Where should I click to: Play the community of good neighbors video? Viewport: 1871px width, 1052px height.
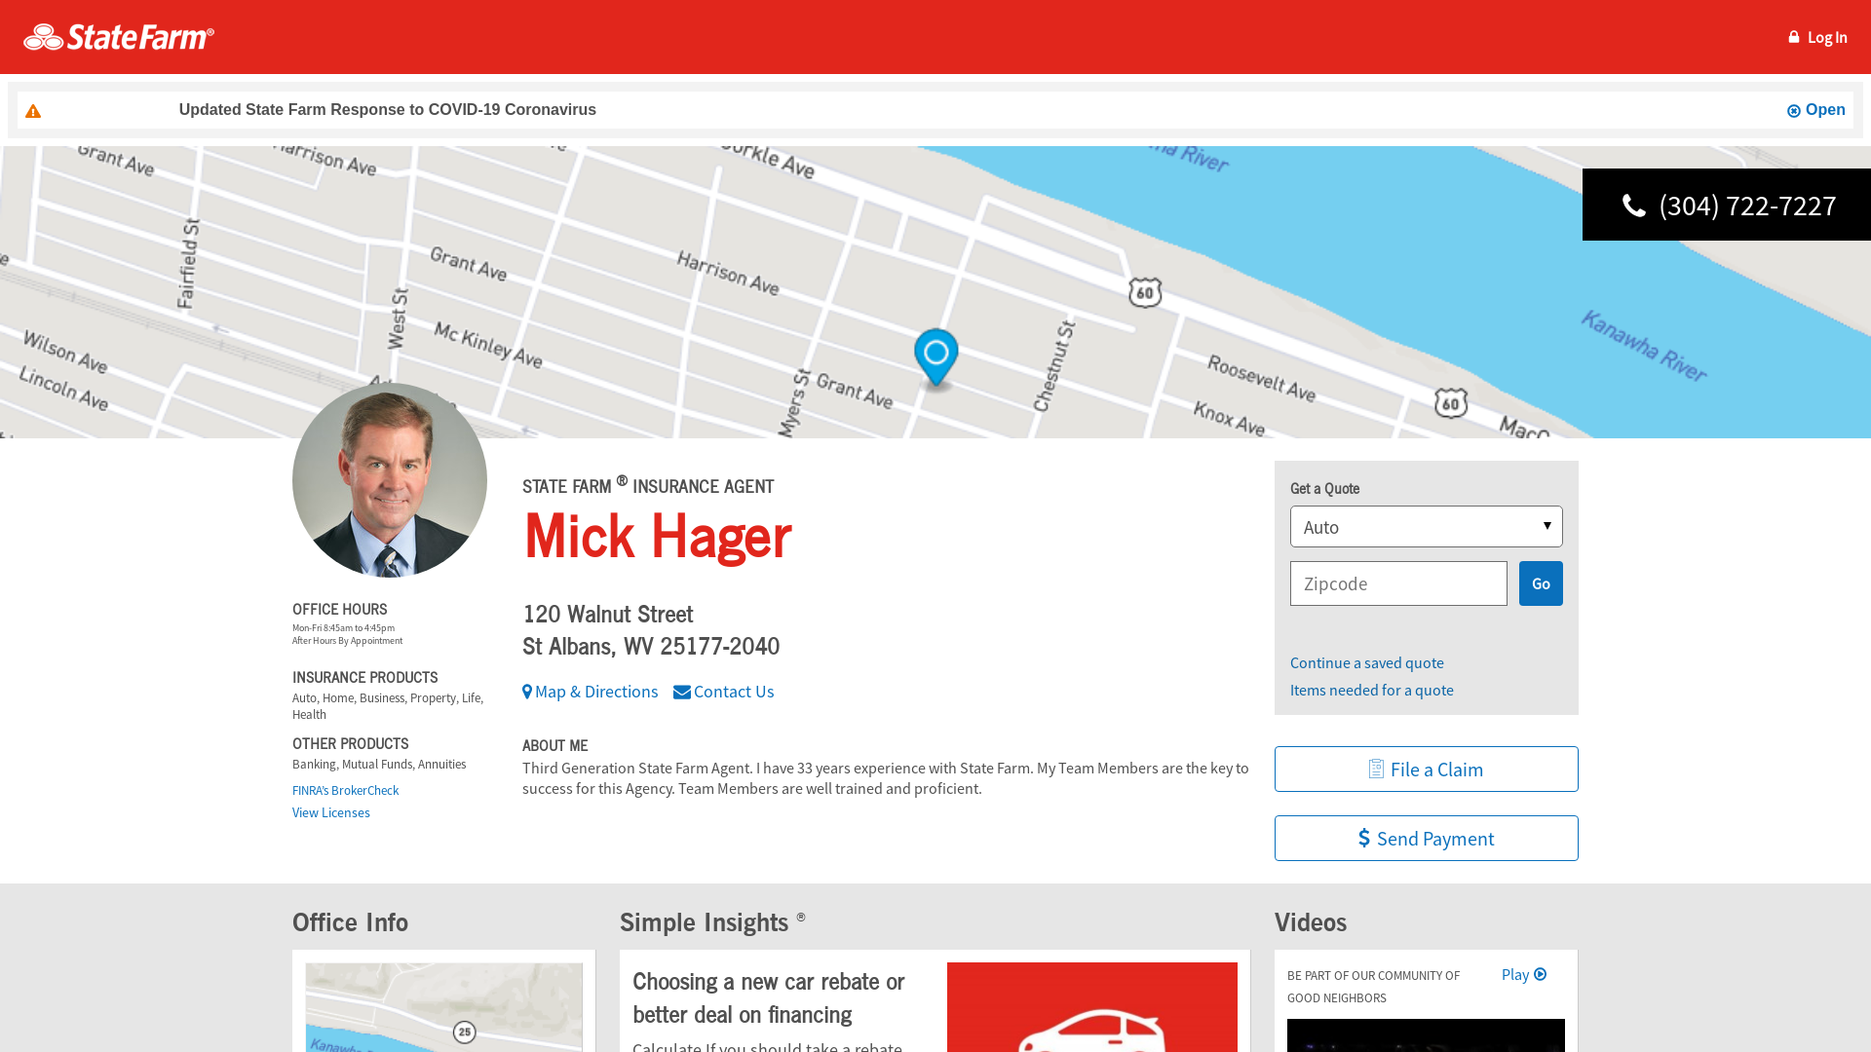(1524, 974)
